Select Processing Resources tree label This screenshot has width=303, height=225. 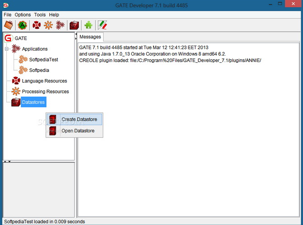45,91
